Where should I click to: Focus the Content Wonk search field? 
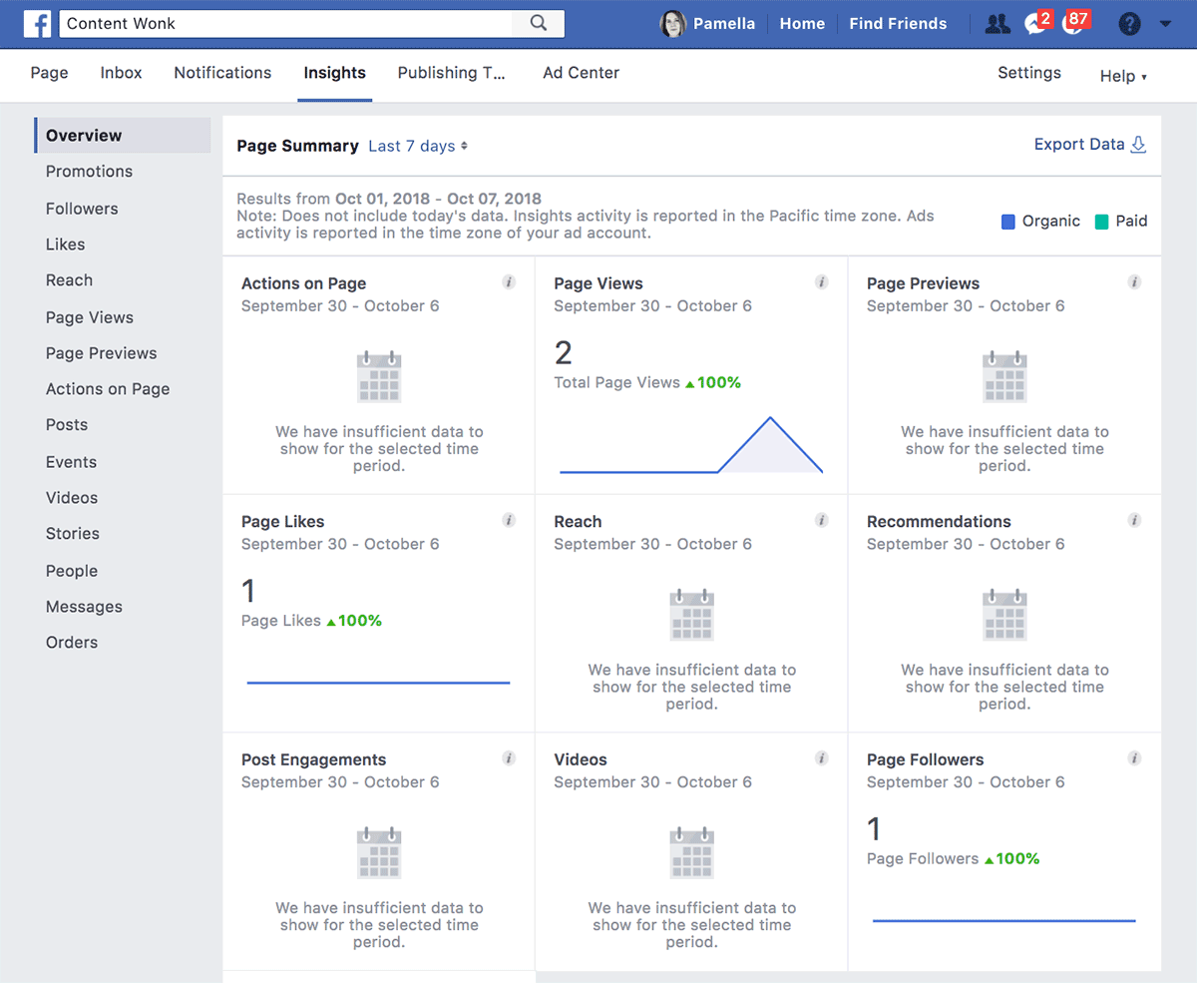[x=286, y=23]
